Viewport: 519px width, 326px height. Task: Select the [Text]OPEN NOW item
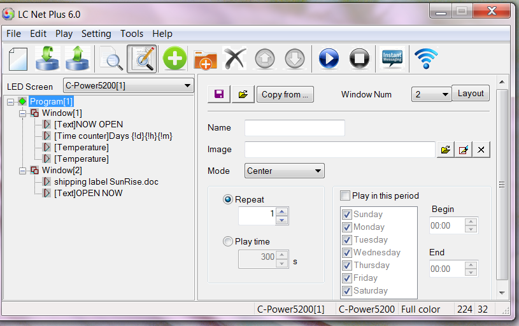tap(89, 194)
